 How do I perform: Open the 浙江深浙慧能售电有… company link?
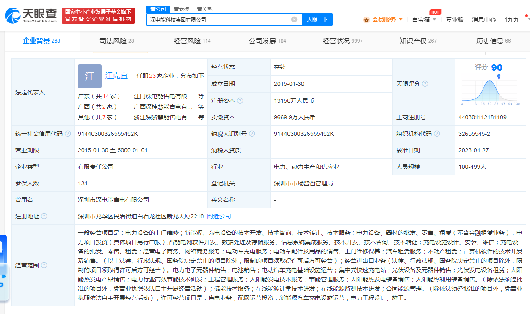tap(163, 117)
